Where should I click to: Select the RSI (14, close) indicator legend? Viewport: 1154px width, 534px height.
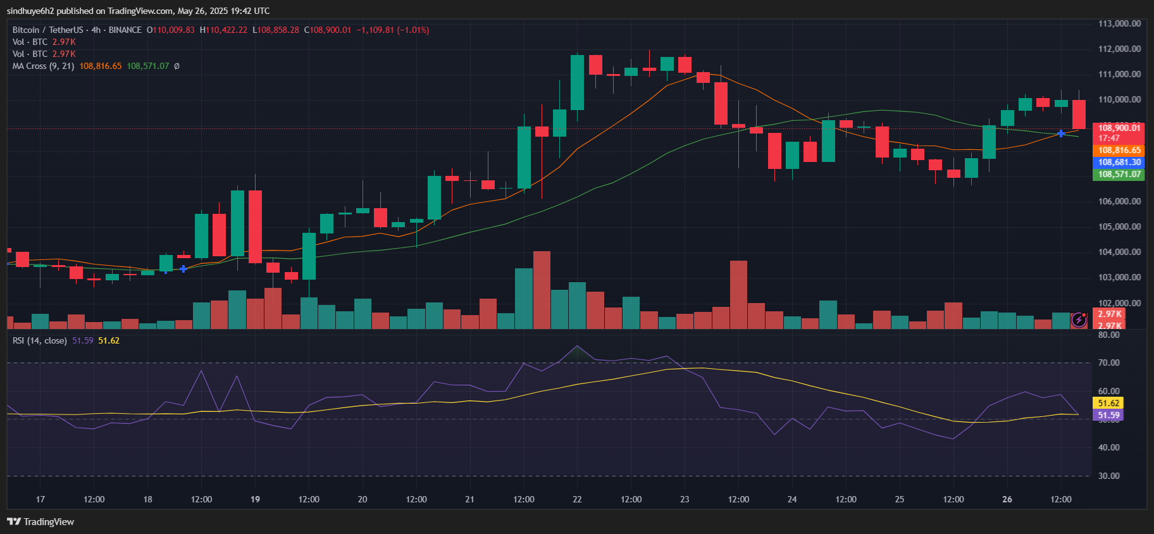(39, 340)
